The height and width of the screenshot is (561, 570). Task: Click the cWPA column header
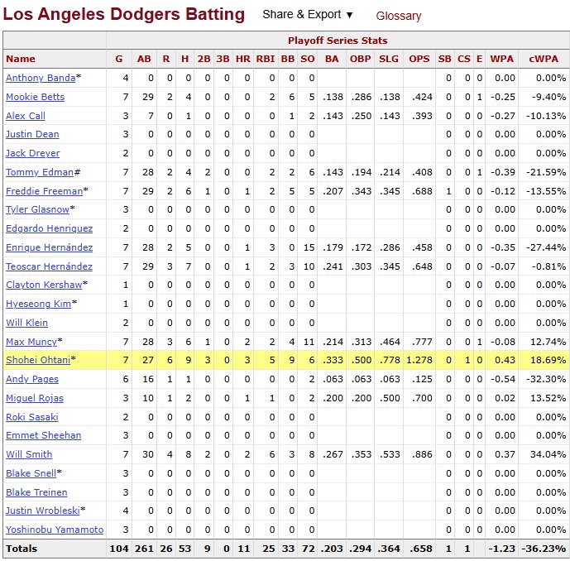[544, 59]
